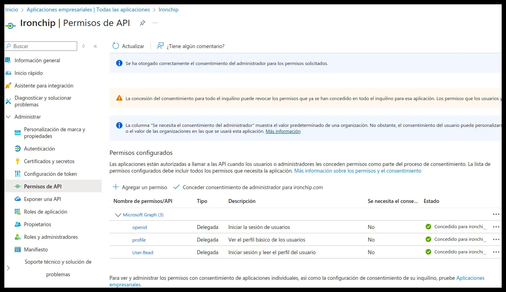Click the Configuración de token icon
This screenshot has width=506, height=292.
pos(17,174)
